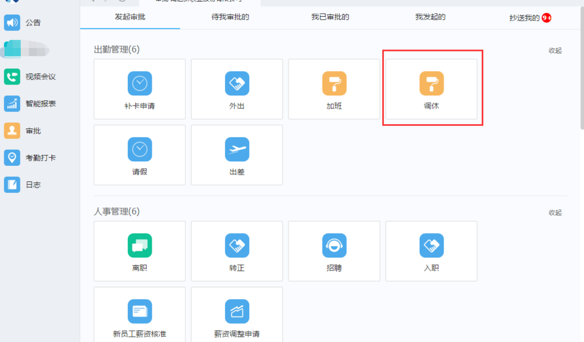Open 考勤打卡 attendance check-in icon
Screen dimensions: 584x342
click(x=12, y=158)
